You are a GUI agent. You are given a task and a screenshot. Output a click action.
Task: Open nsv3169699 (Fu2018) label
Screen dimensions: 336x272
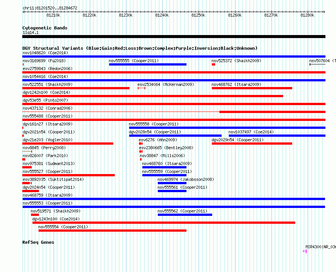(x=44, y=61)
